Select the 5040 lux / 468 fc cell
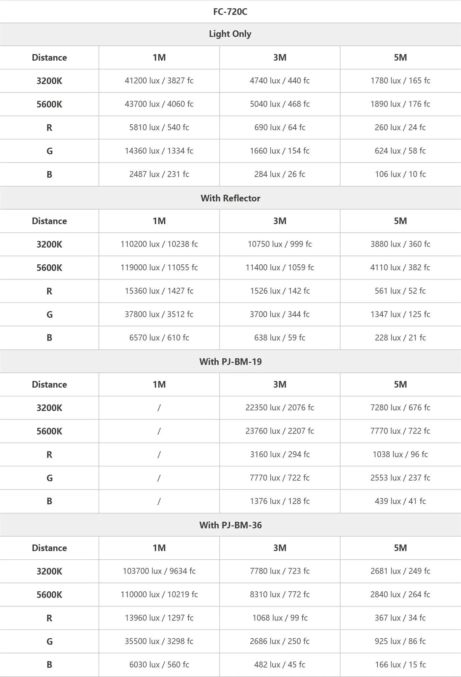Screen dimensions: 461x677 280,104
